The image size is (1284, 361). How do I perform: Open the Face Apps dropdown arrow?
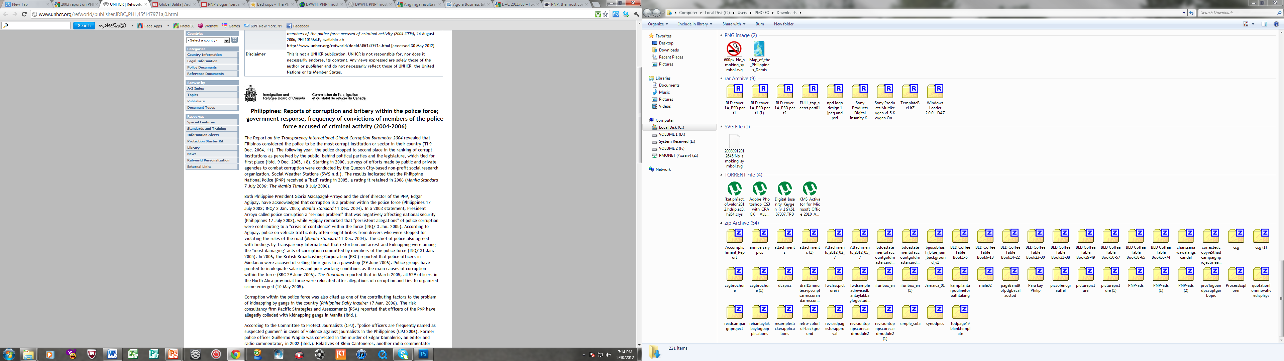[168, 26]
